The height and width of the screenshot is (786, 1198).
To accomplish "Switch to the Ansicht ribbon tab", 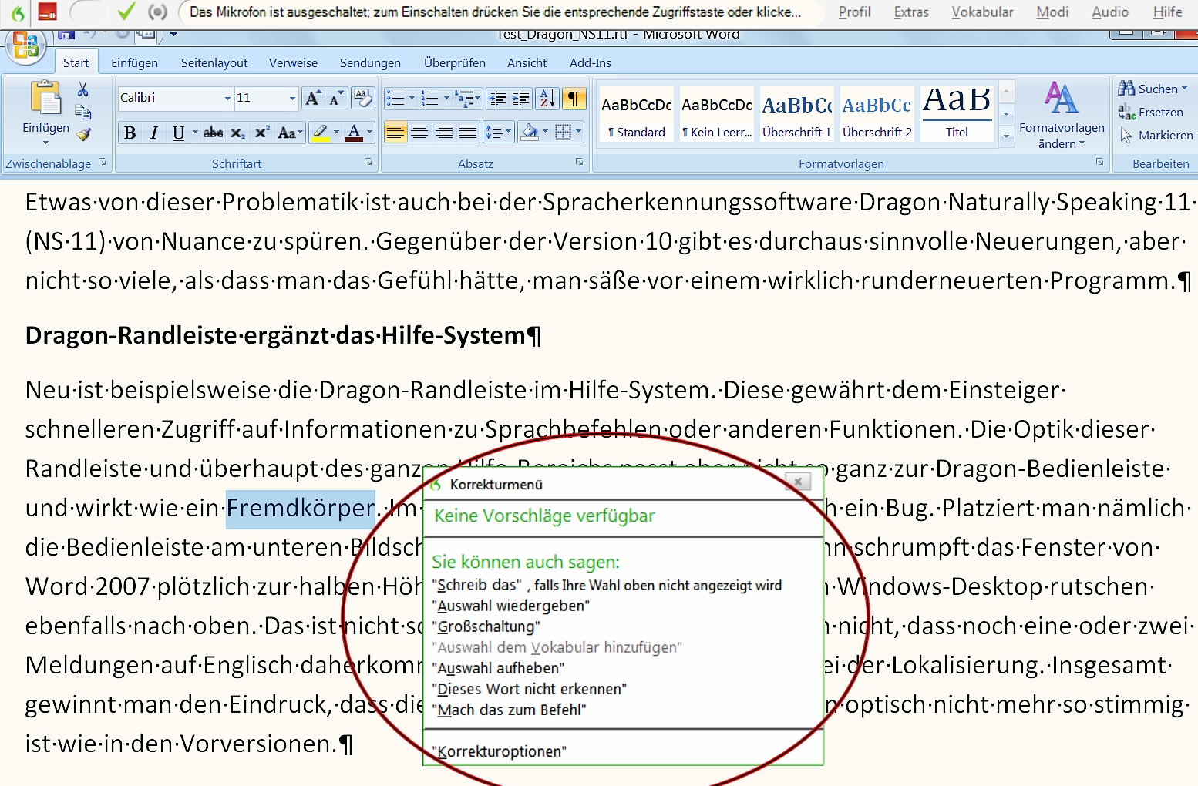I will [527, 63].
